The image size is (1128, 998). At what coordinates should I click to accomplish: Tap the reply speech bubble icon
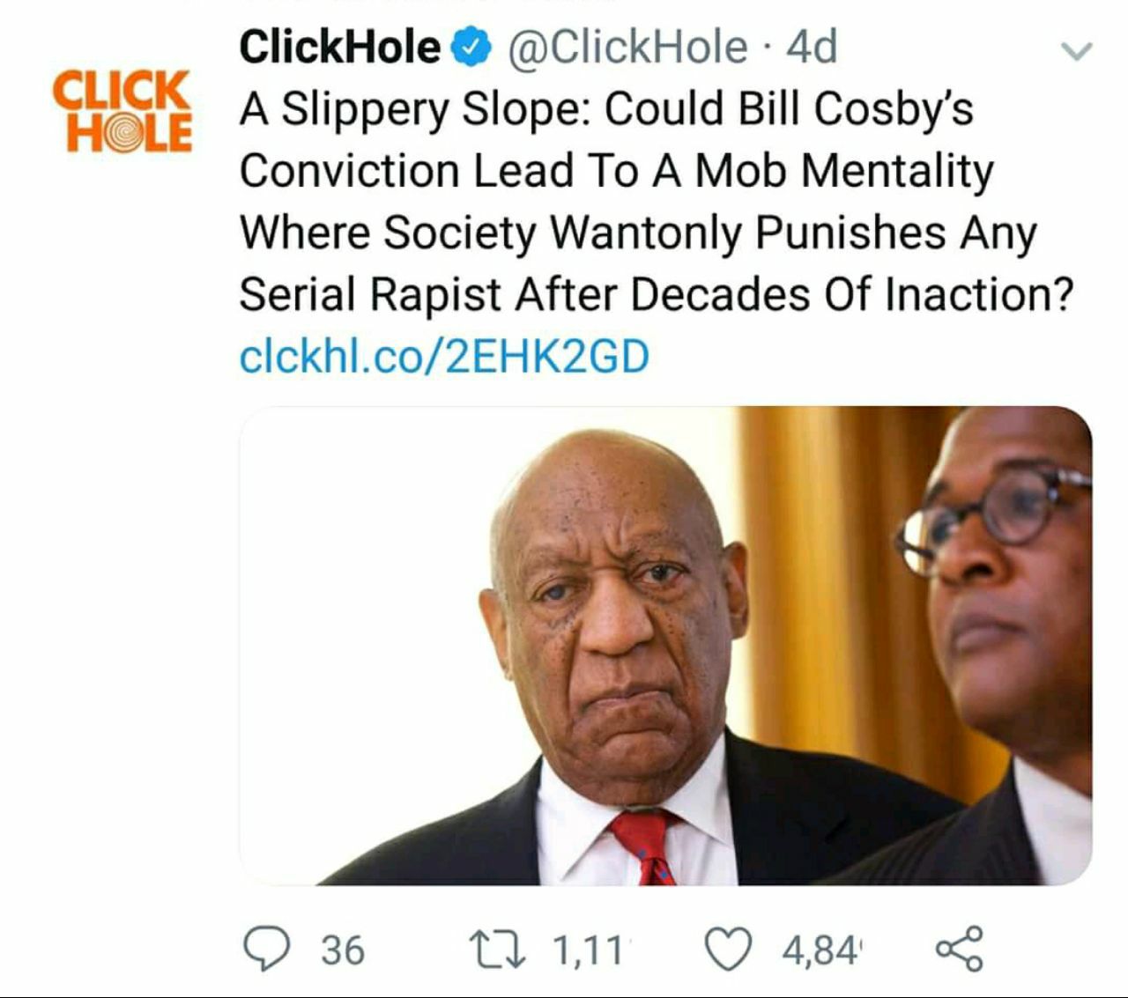pos(266,949)
